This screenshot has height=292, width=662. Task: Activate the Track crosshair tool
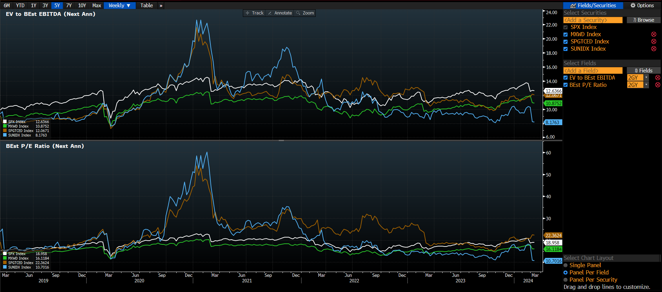click(255, 13)
